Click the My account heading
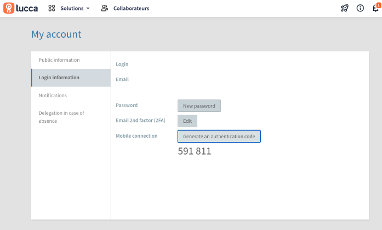The height and width of the screenshot is (230, 382). pos(56,34)
